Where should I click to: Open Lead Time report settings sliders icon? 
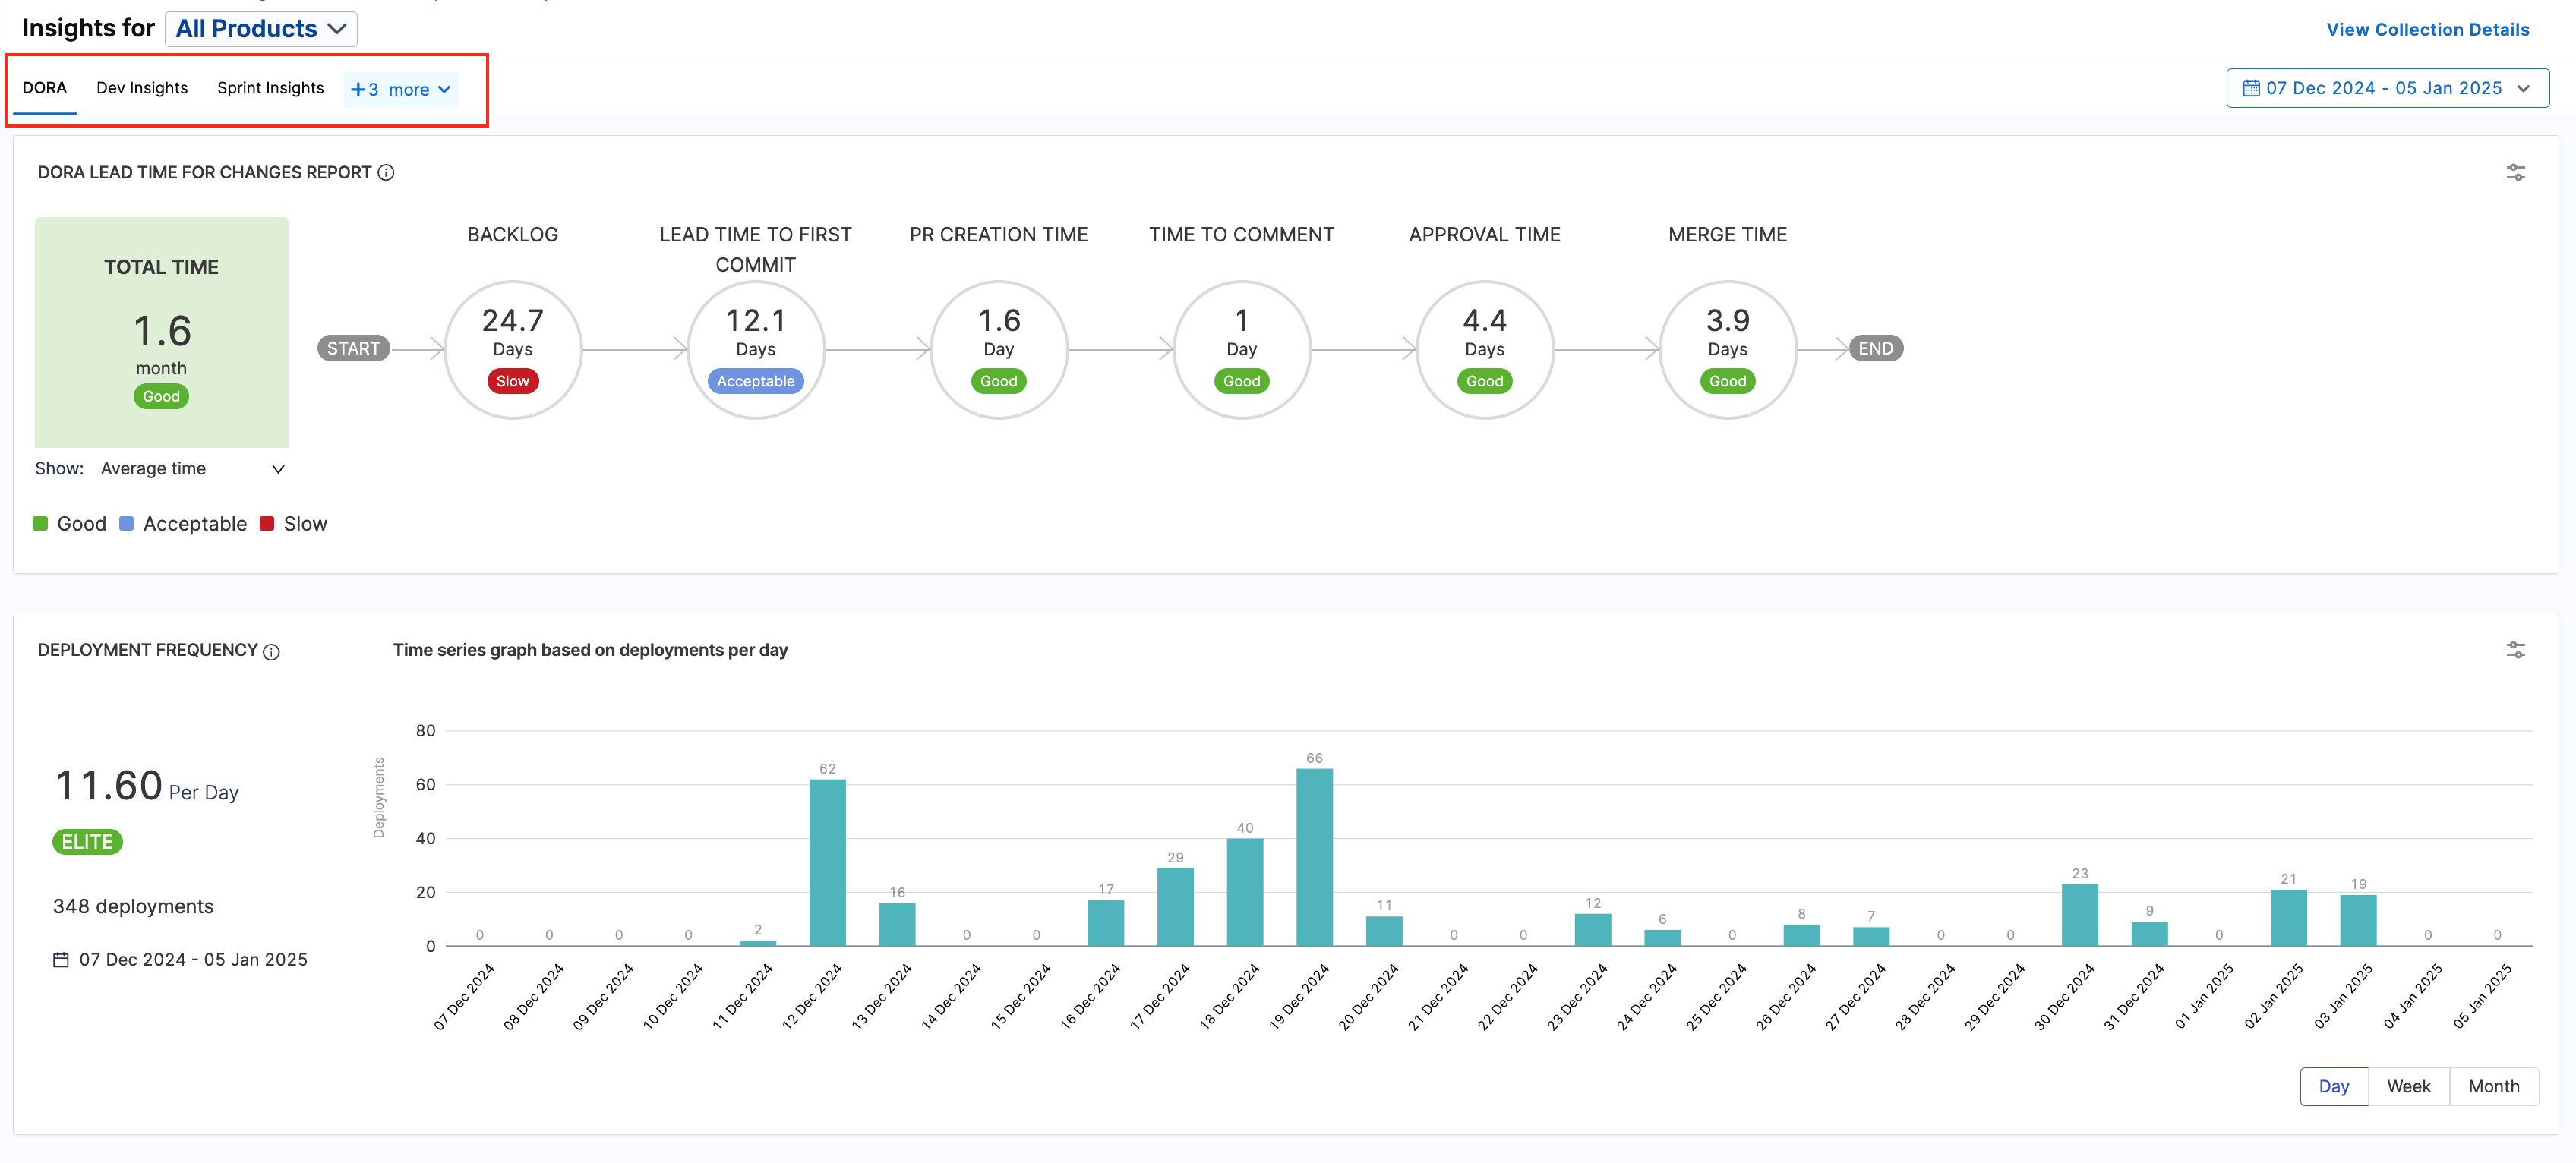click(x=2515, y=173)
